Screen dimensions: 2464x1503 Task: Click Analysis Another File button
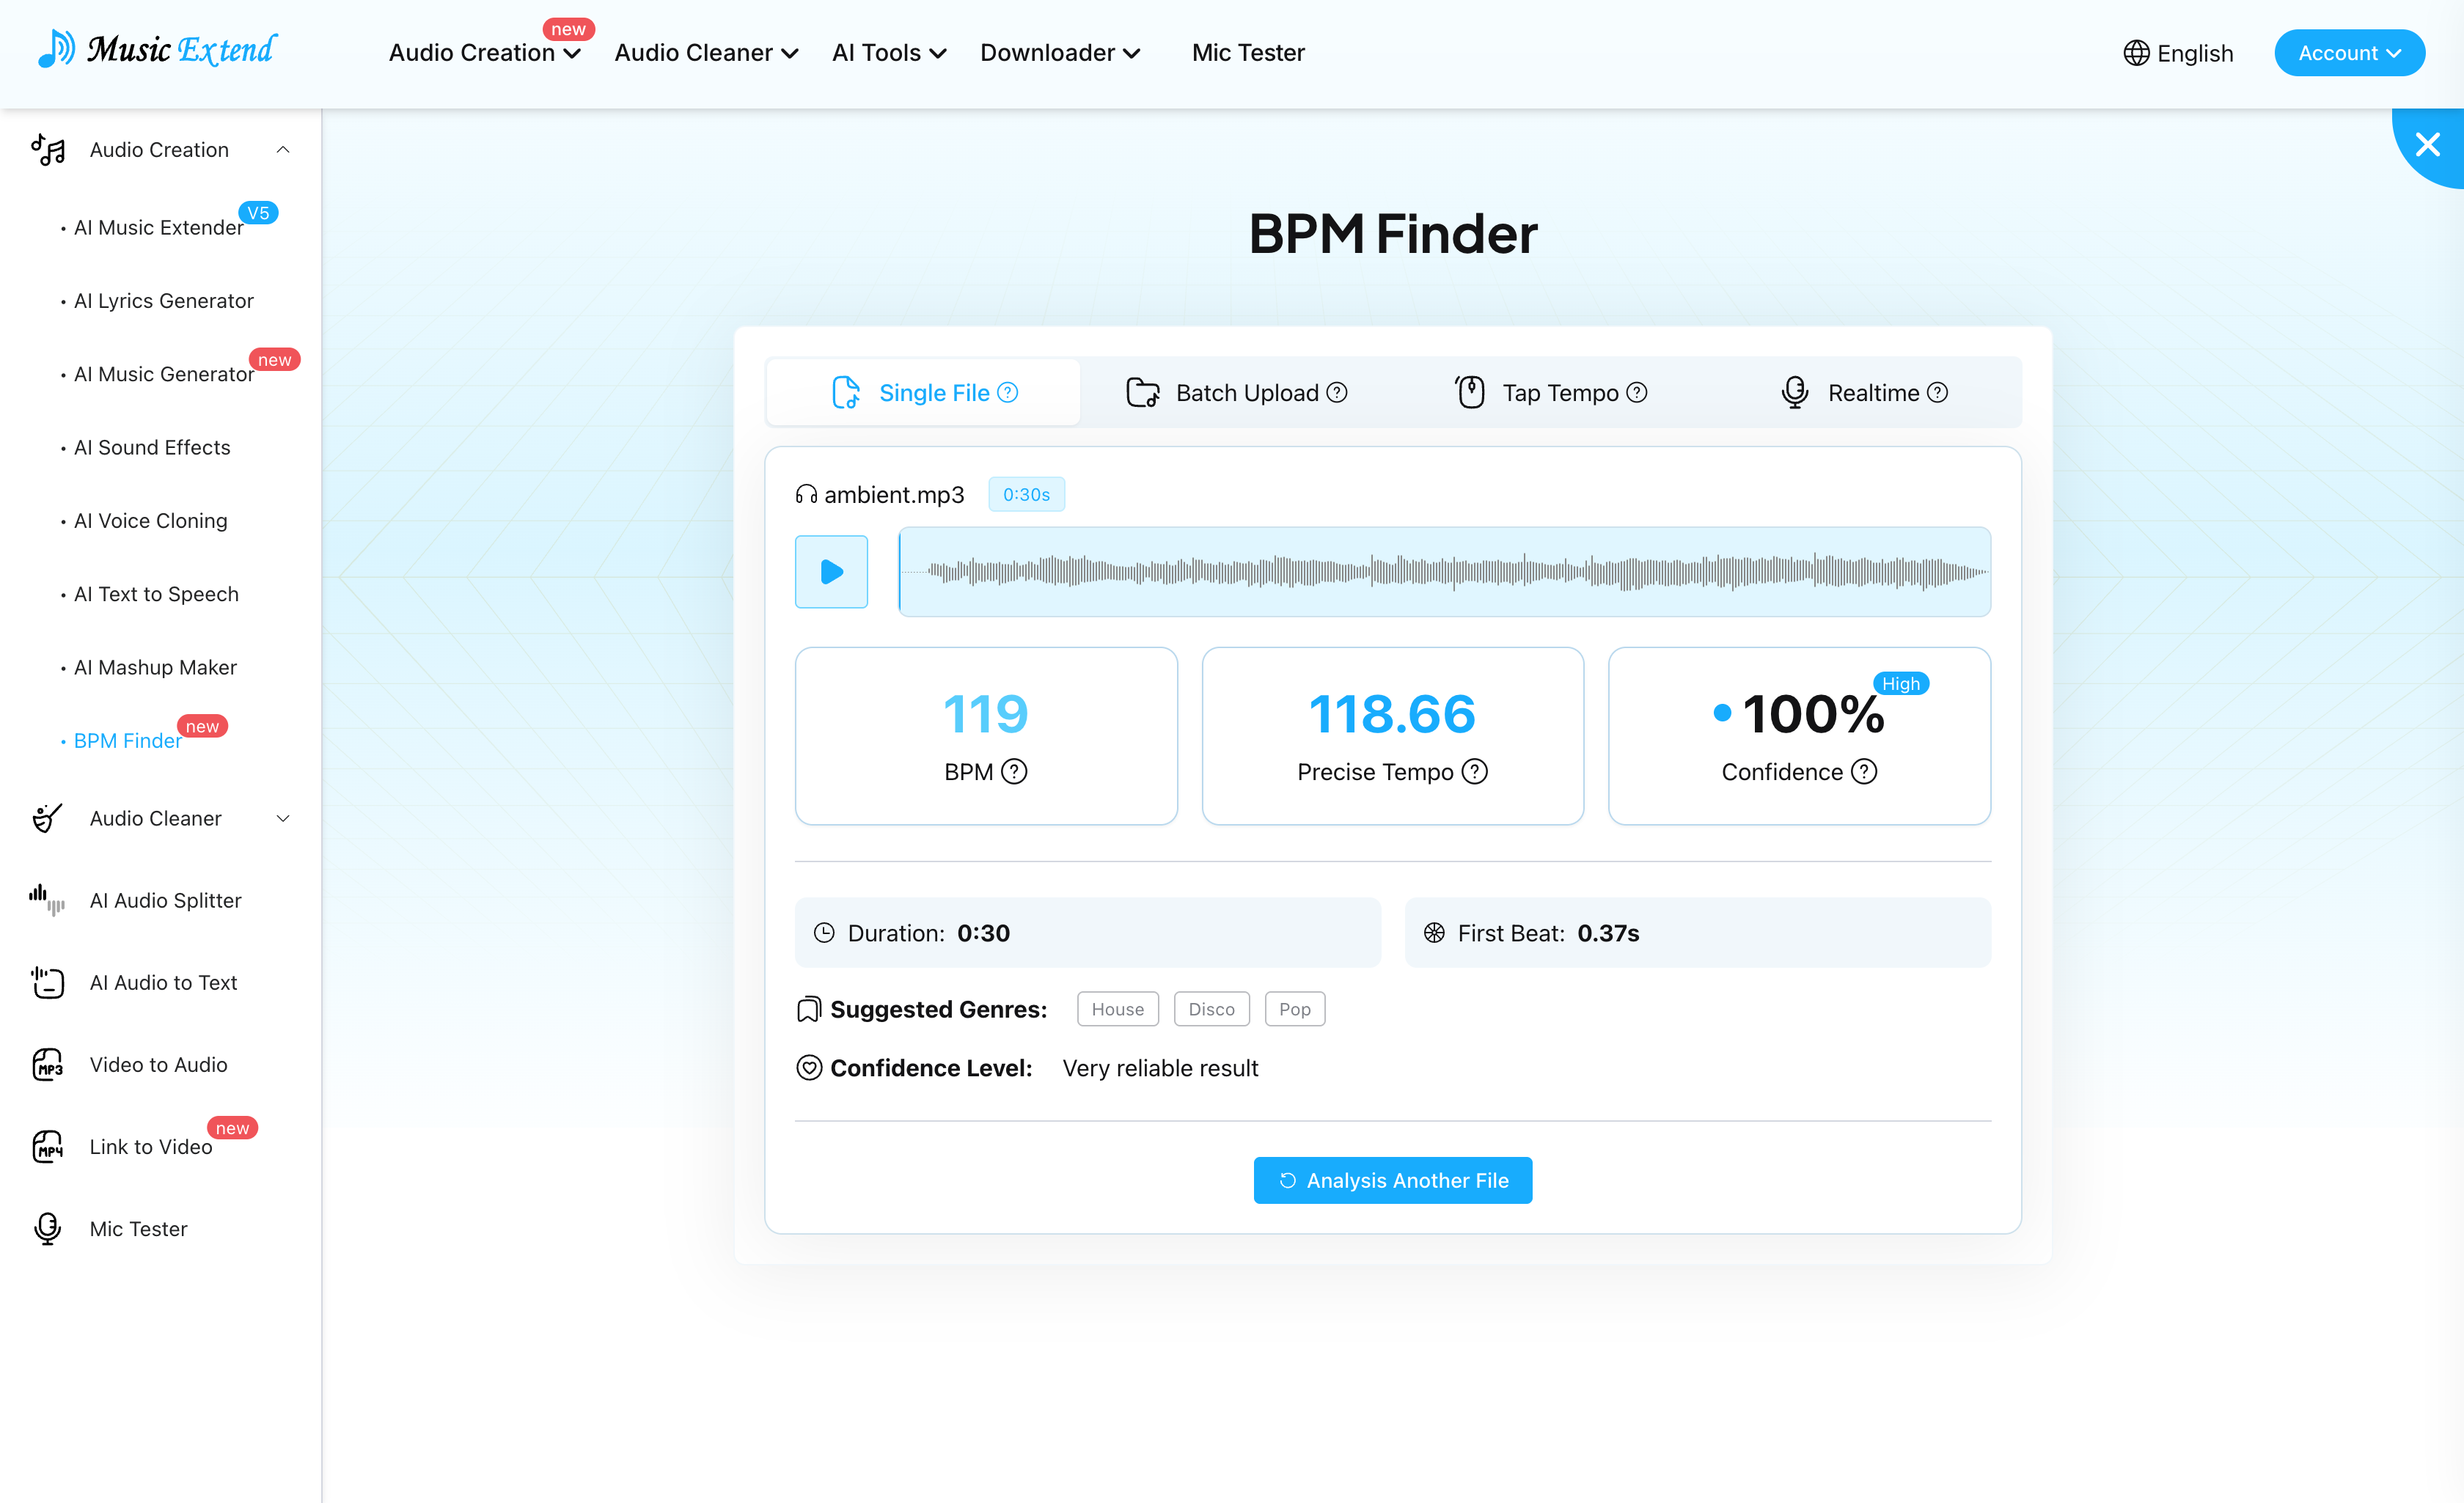[1392, 1180]
